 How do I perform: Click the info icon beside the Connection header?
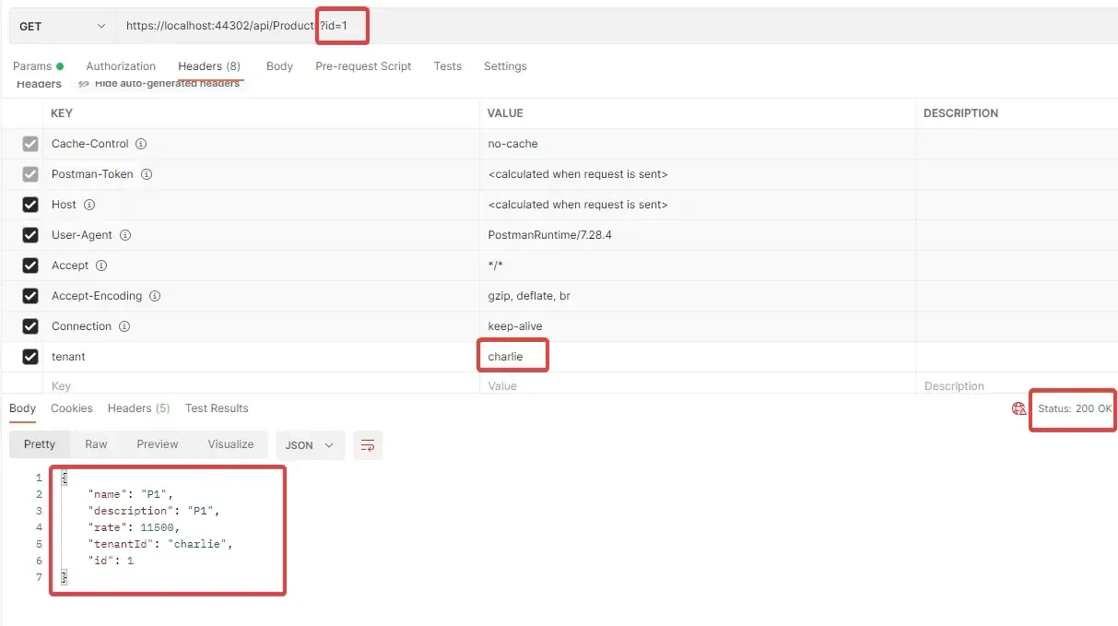click(x=123, y=326)
